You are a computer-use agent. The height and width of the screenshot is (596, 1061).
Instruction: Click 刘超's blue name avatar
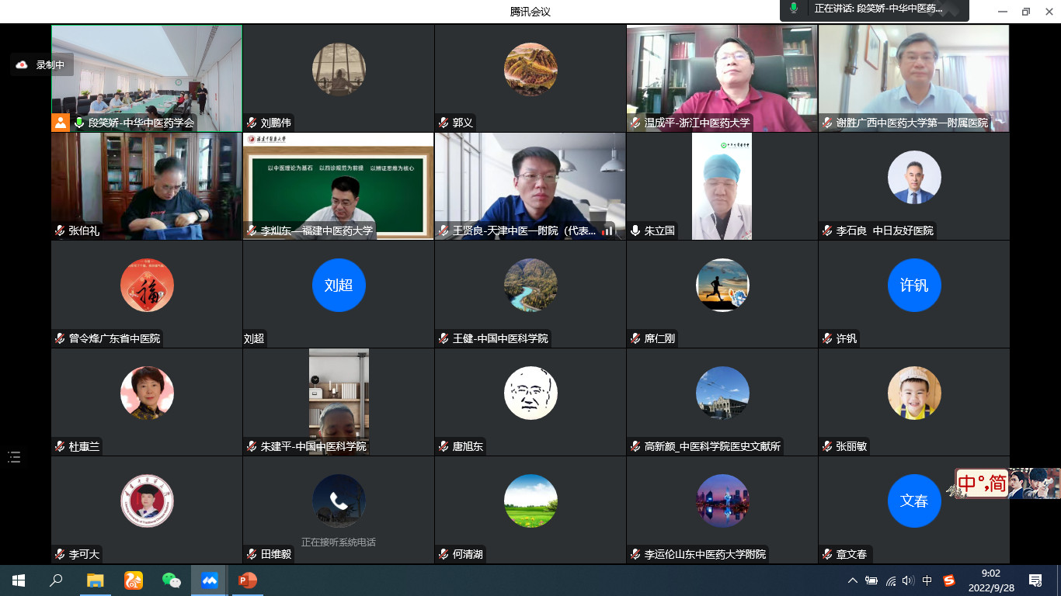pyautogui.click(x=339, y=285)
